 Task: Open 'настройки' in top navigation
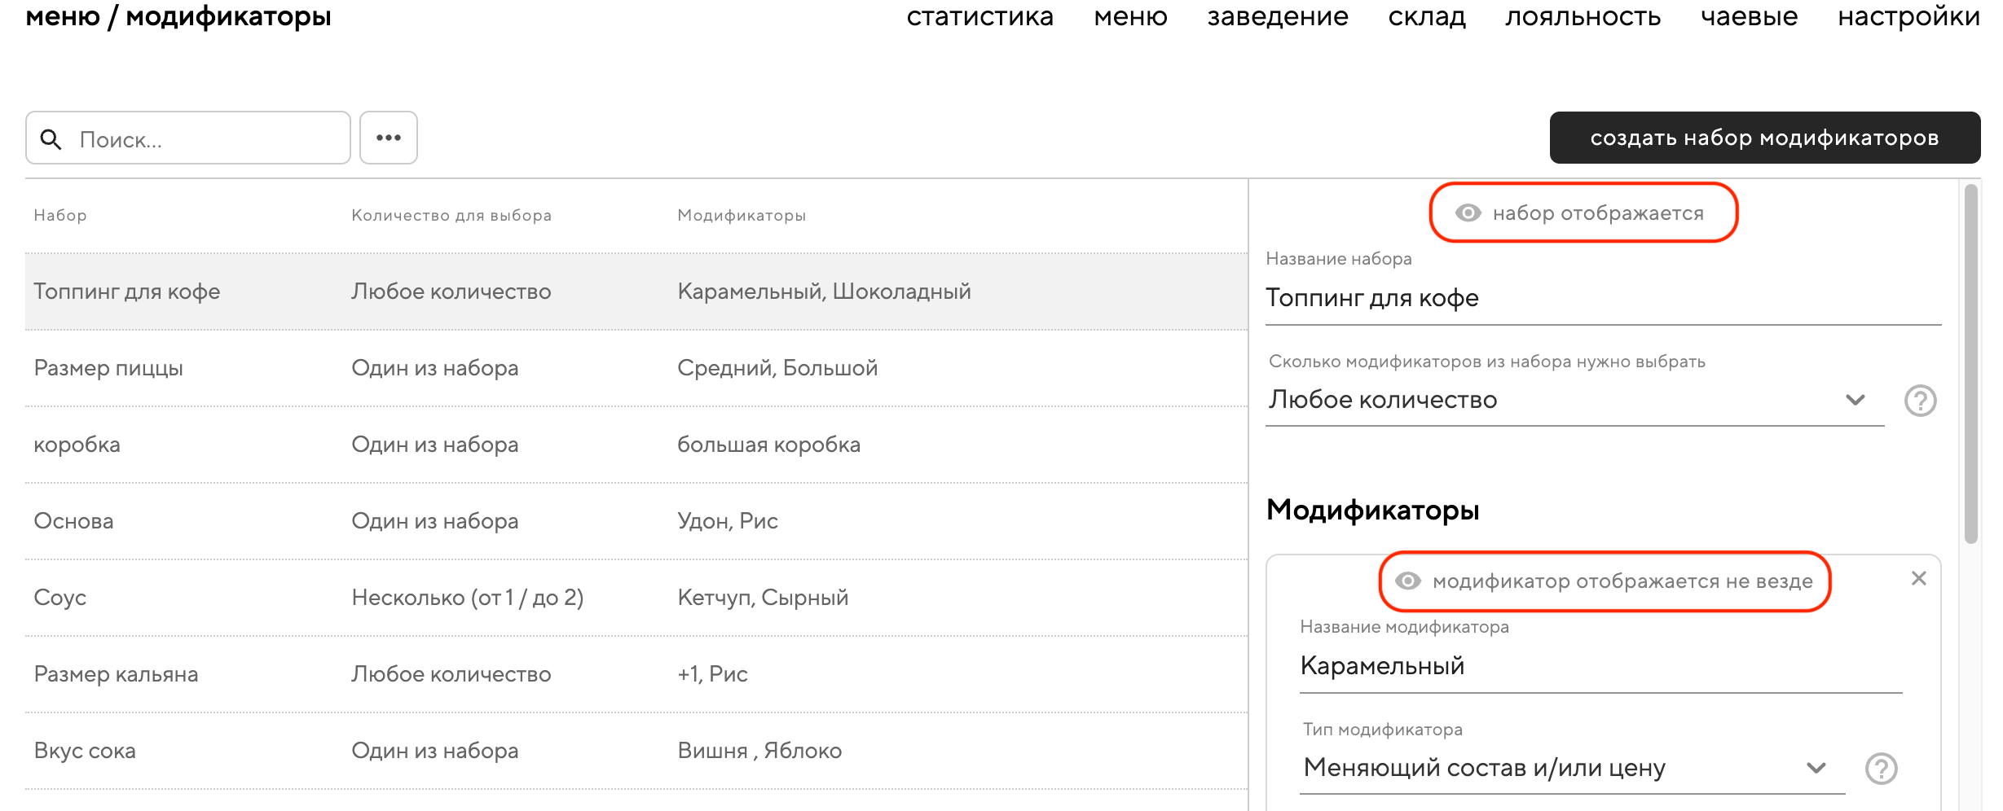[x=1908, y=17]
